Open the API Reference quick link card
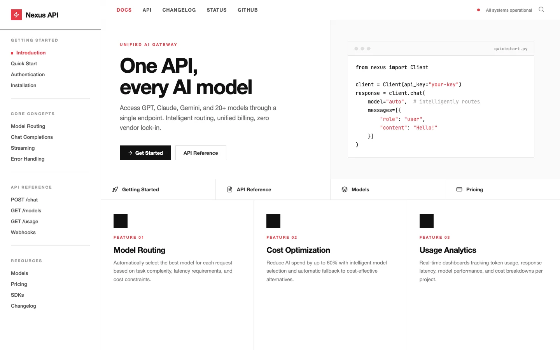Screen dimensions: 560x350 pyautogui.click(x=273, y=189)
